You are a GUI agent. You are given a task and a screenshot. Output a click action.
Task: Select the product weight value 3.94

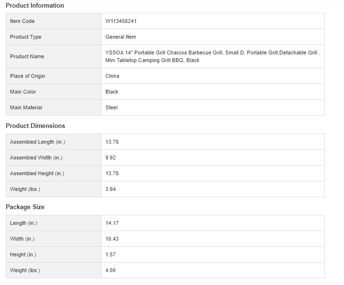tap(111, 189)
